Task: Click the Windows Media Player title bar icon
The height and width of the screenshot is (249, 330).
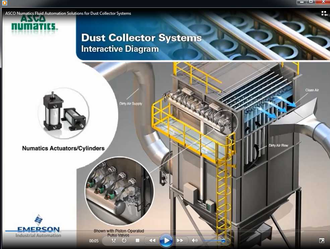Action: point(5,3)
